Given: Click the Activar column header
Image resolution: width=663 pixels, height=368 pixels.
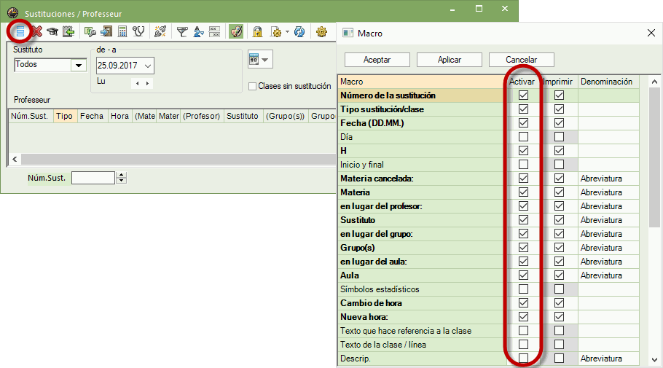Looking at the screenshot, I should (522, 82).
